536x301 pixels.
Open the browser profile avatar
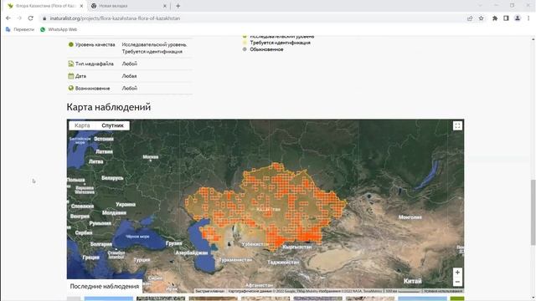pos(518,18)
